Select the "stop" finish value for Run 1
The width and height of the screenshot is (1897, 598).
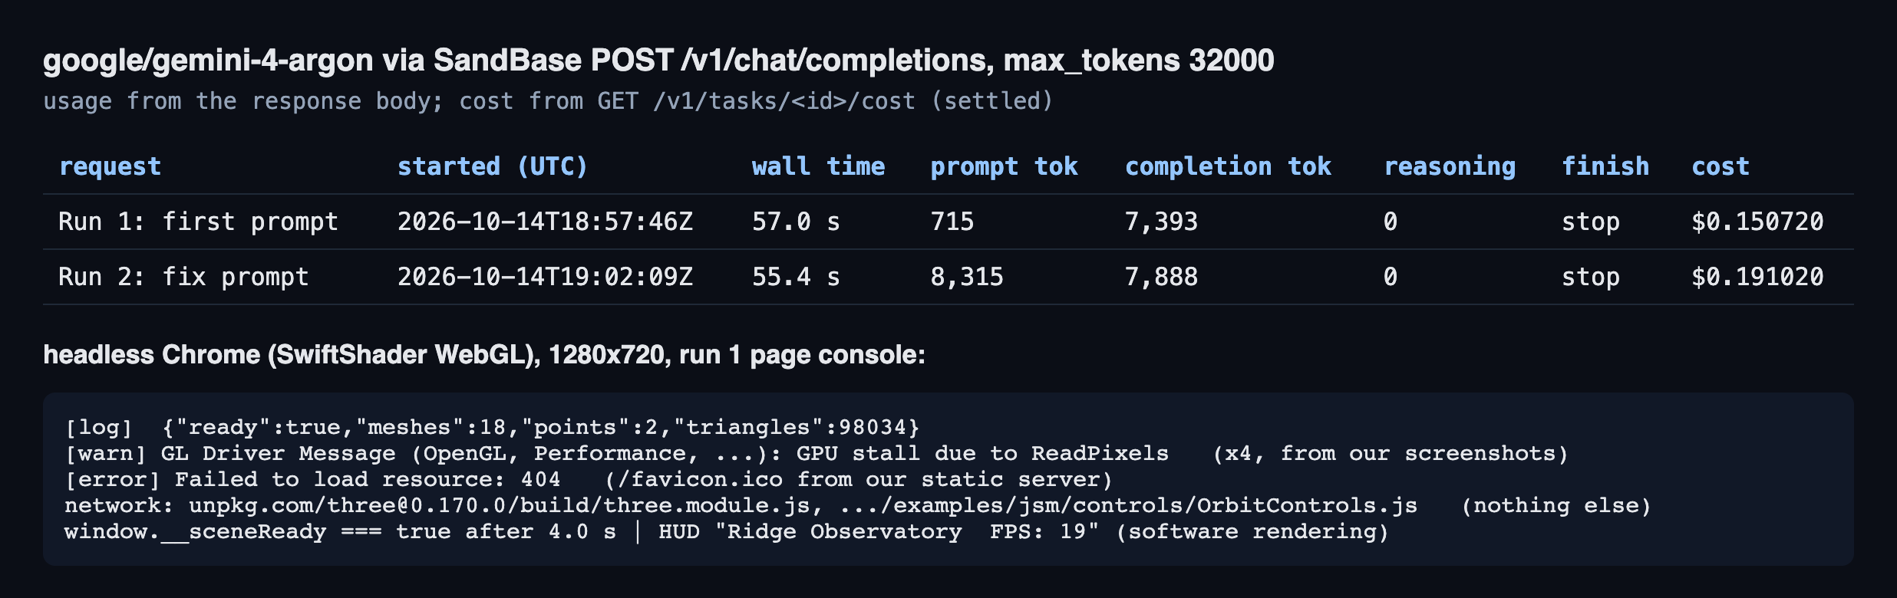click(1591, 222)
